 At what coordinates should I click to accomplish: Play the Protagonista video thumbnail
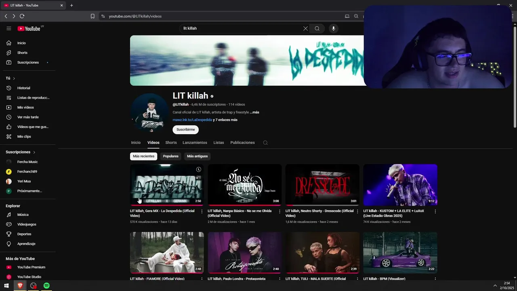pos(245,253)
